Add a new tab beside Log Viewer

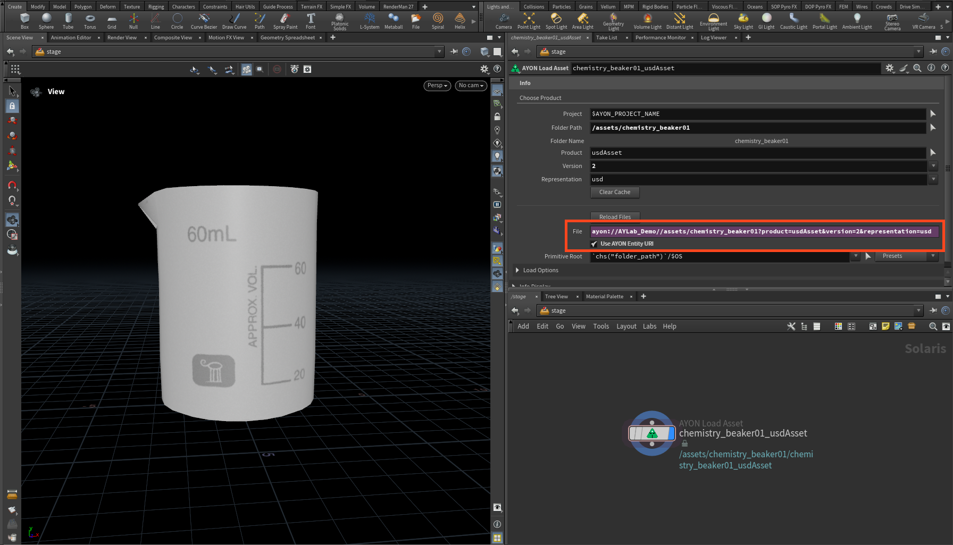click(x=748, y=38)
